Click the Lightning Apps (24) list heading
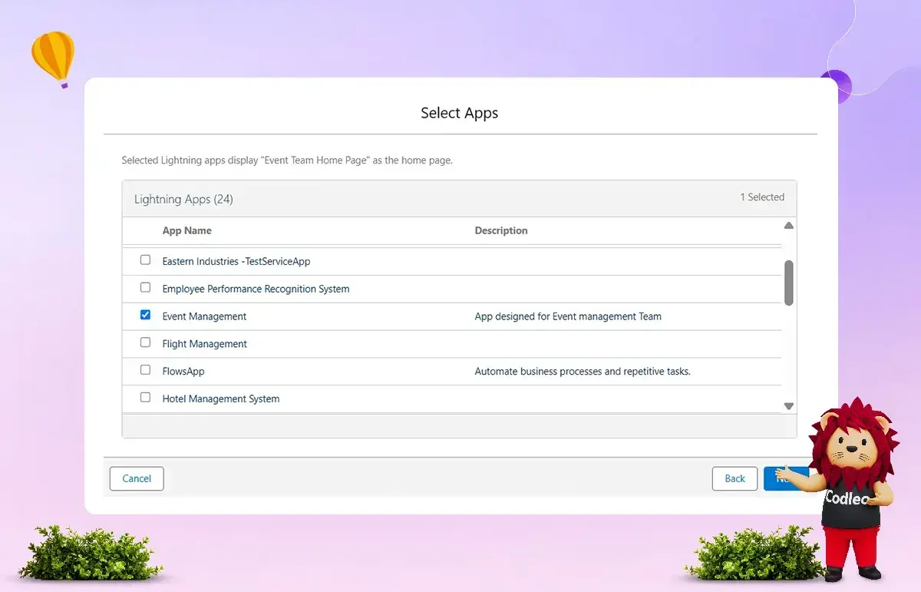This screenshot has width=921, height=592. coord(183,199)
